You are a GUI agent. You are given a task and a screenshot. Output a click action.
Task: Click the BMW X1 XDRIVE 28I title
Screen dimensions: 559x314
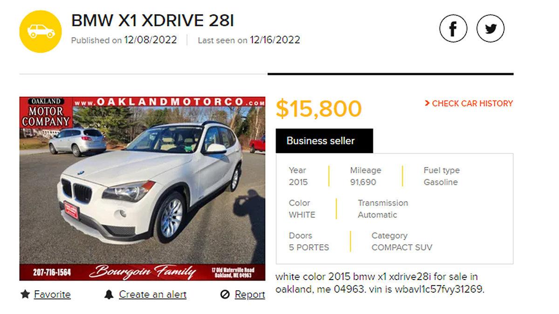(x=153, y=20)
